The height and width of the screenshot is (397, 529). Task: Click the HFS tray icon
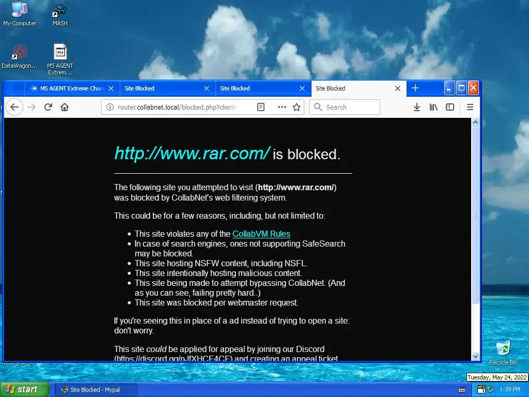481,389
